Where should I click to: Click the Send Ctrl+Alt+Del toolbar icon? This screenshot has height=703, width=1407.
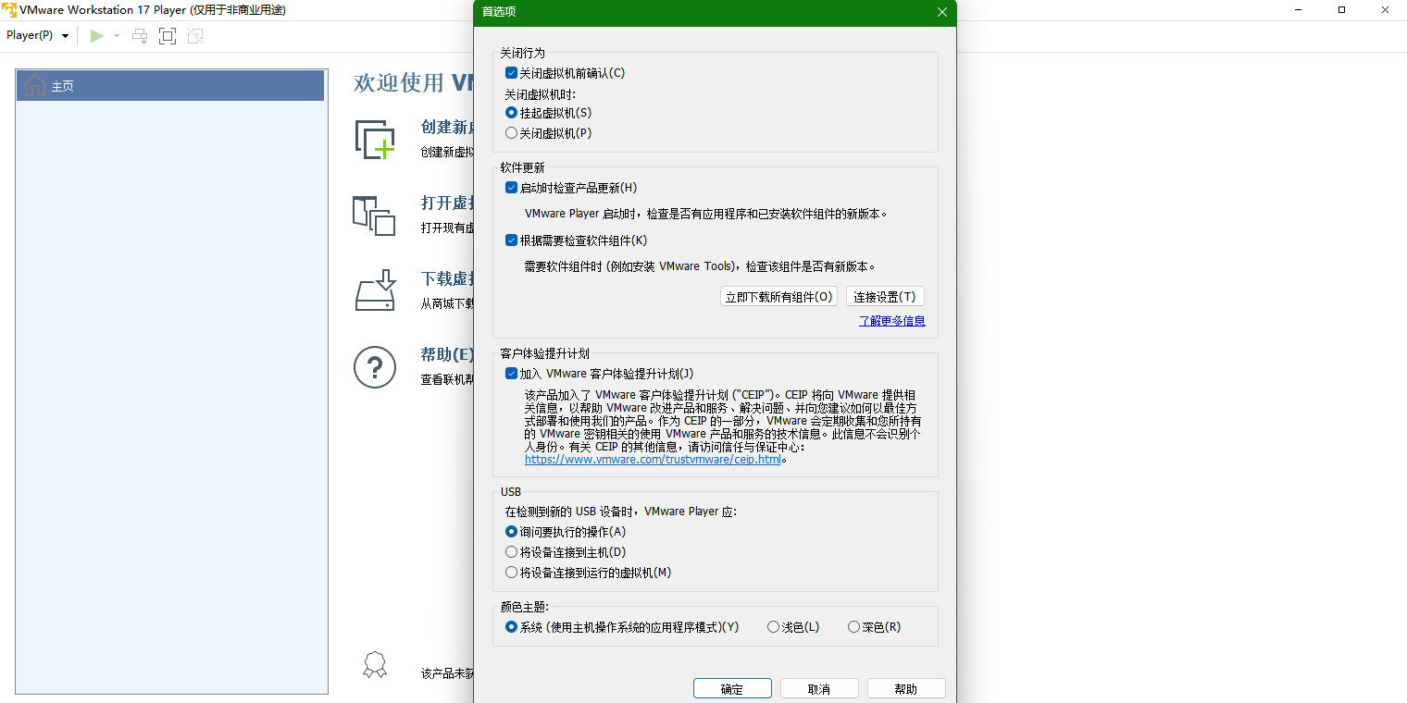[x=140, y=36]
